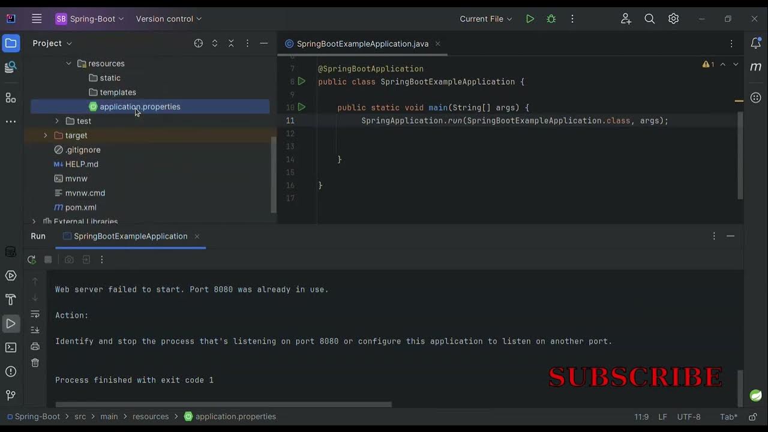
Task: Open editor tabs options menu
Action: pos(731,44)
